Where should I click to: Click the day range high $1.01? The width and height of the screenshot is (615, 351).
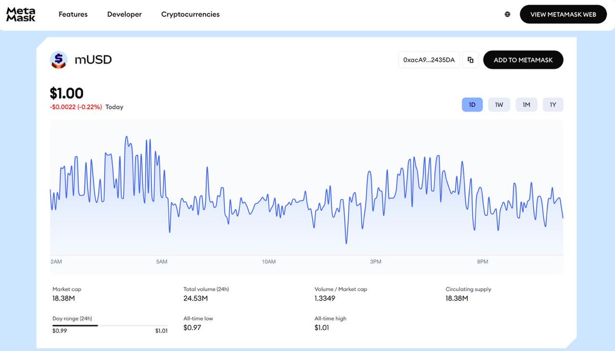point(161,331)
